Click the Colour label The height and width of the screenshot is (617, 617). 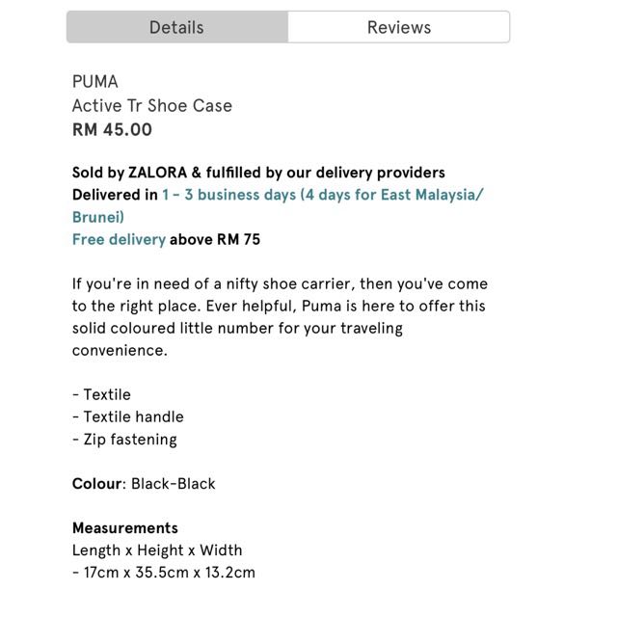96,484
